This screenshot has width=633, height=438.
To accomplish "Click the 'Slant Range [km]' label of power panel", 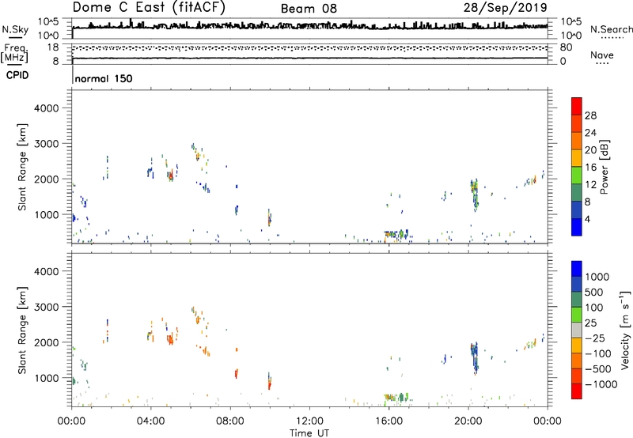I will [22, 168].
